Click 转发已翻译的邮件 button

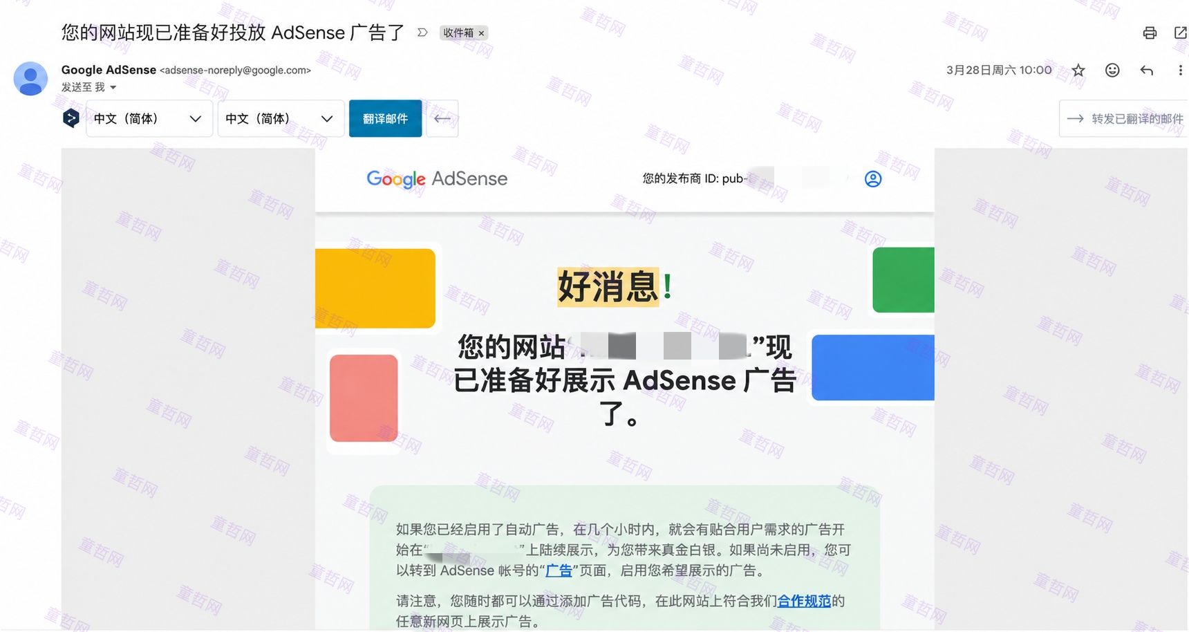pyautogui.click(x=1124, y=118)
